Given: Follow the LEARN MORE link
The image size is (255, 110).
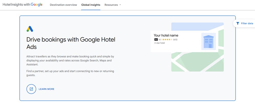Looking at the screenshot, I should [46, 89].
